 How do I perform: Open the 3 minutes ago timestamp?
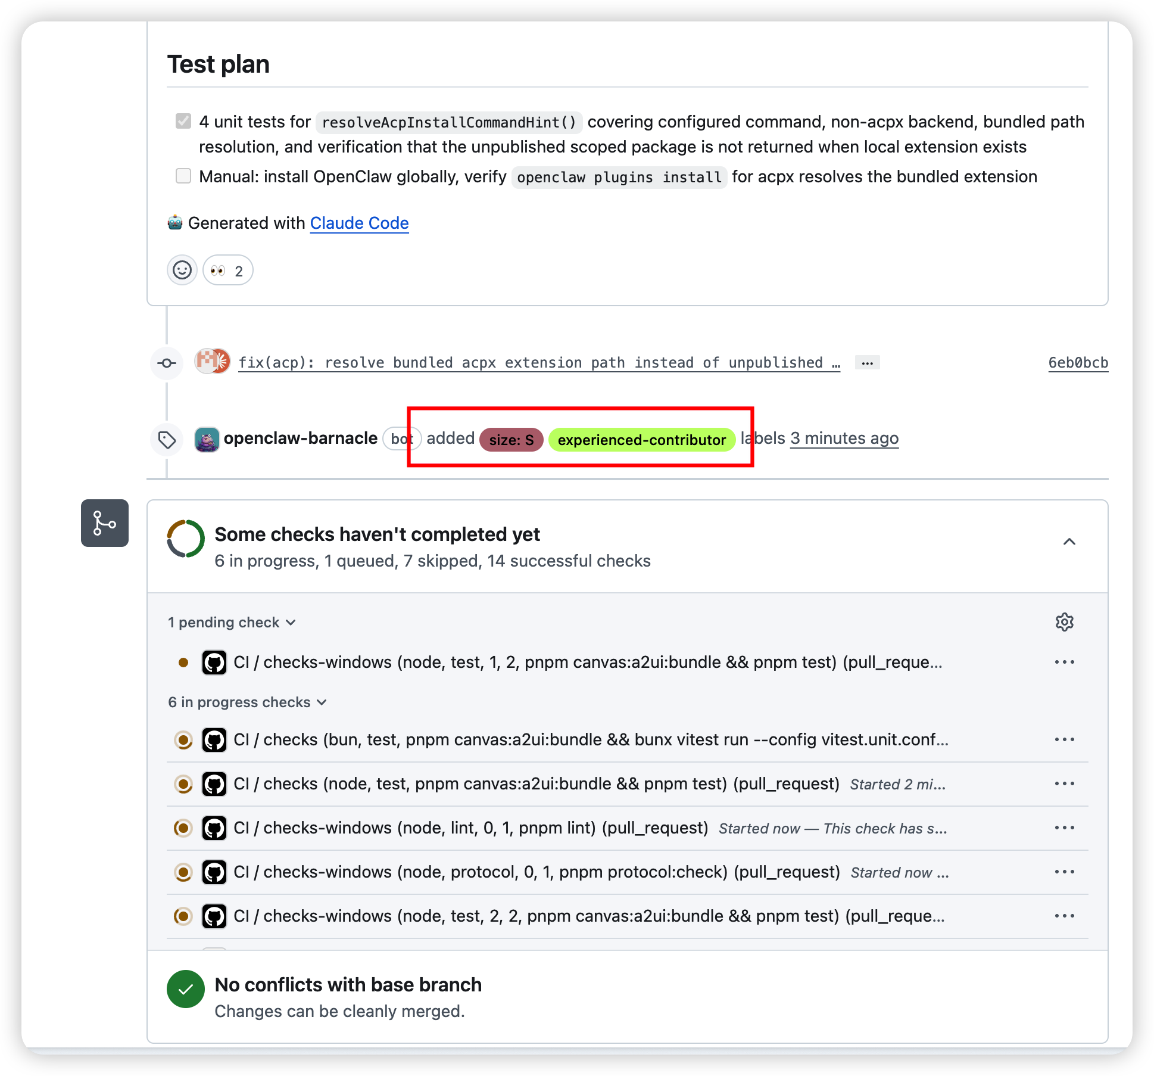point(844,439)
